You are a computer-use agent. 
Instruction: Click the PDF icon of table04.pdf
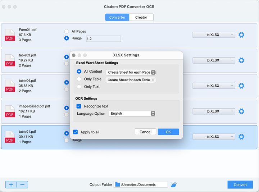10,86
